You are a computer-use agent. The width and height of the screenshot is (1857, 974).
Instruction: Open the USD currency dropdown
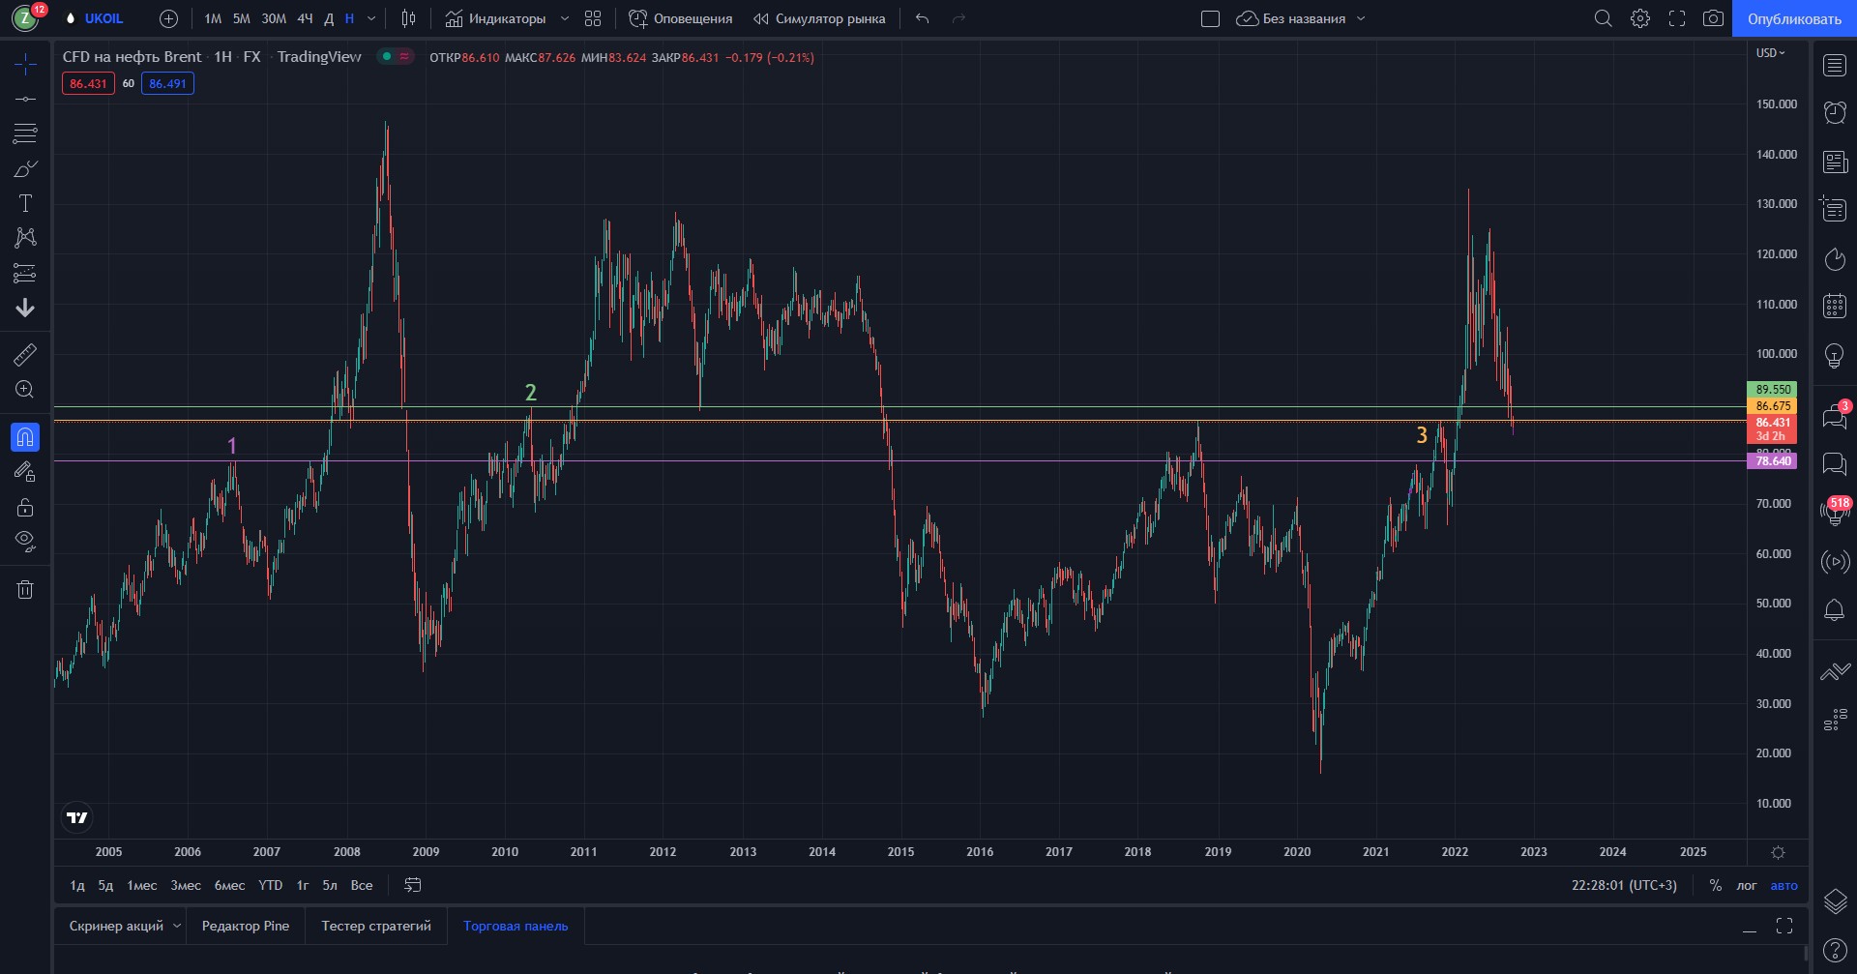click(x=1771, y=53)
